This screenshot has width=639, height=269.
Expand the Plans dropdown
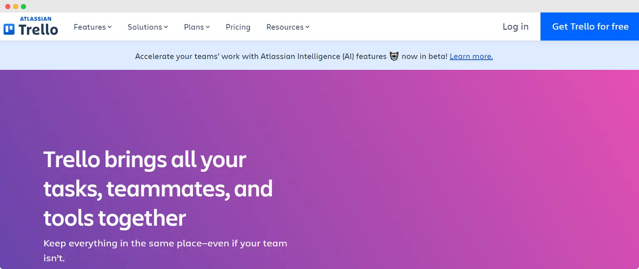click(197, 27)
